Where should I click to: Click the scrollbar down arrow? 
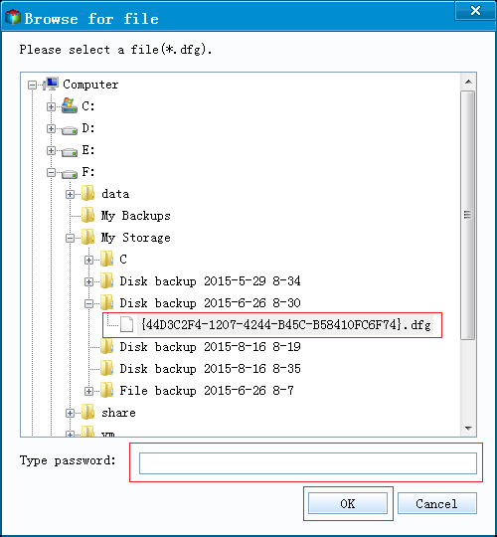click(x=468, y=428)
